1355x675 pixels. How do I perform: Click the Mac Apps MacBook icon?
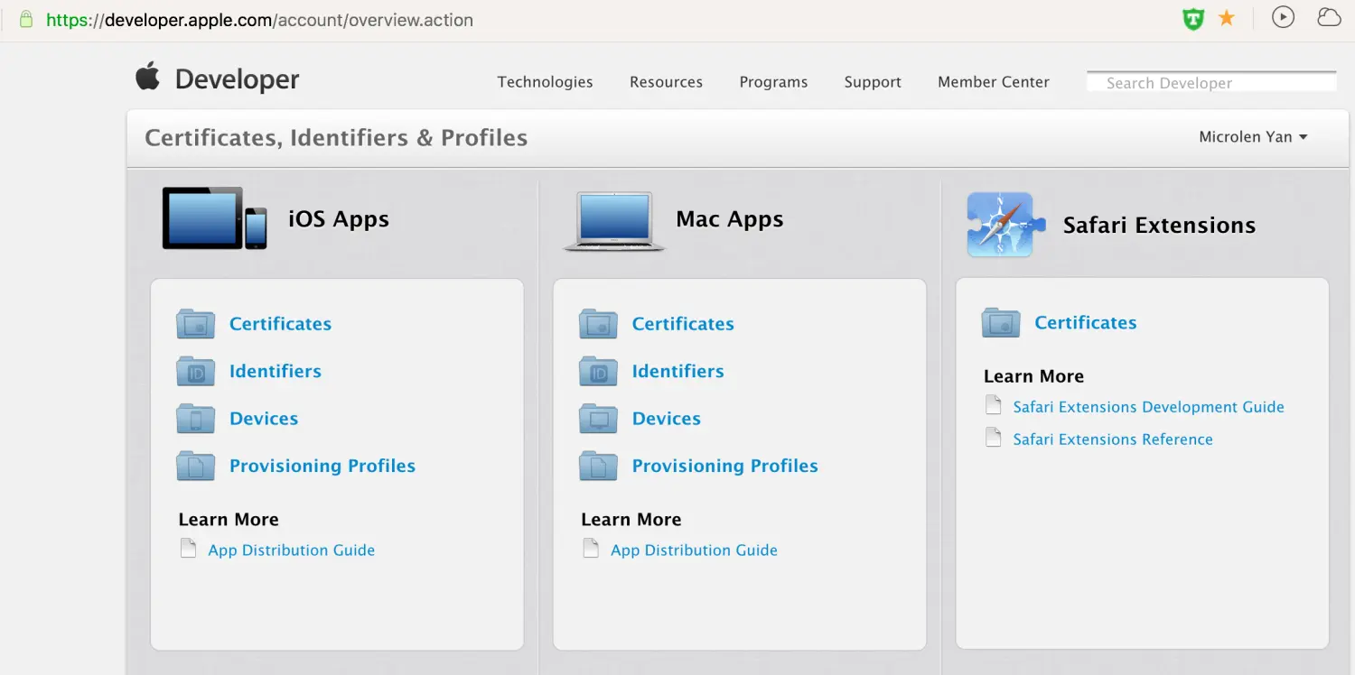pos(614,221)
